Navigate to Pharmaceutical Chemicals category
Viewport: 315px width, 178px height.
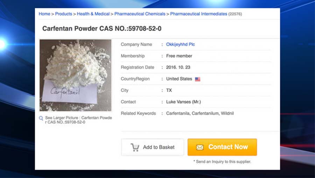[140, 14]
